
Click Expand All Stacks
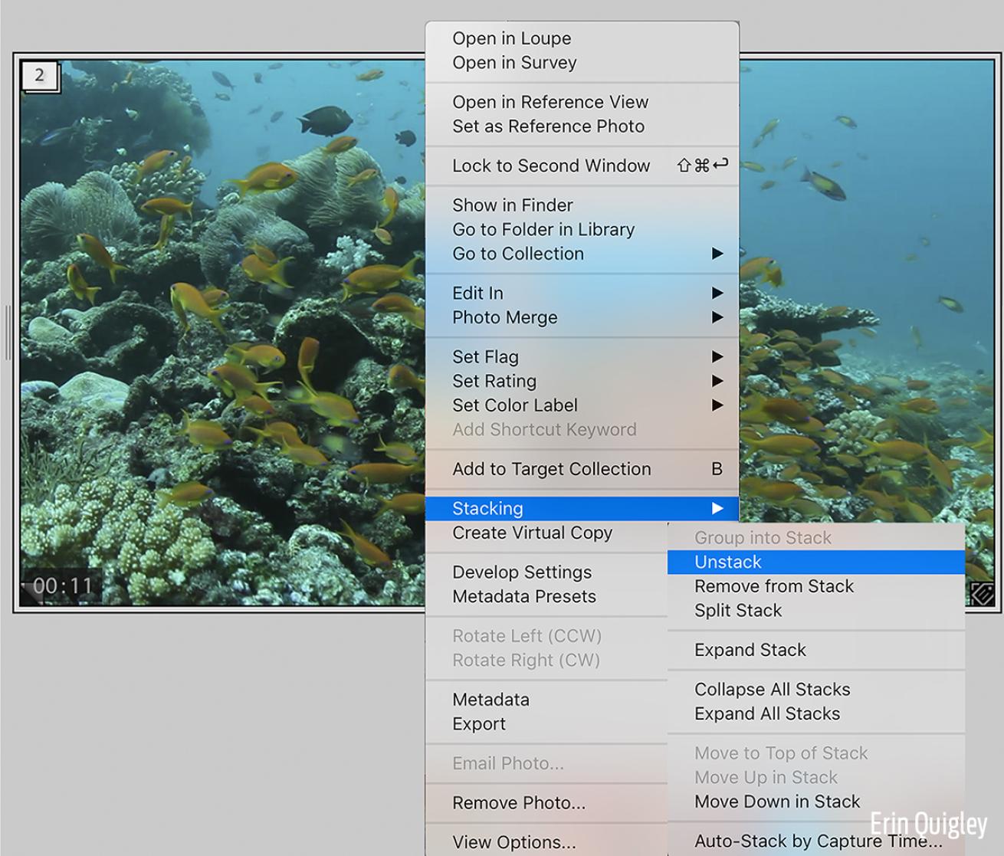(766, 713)
